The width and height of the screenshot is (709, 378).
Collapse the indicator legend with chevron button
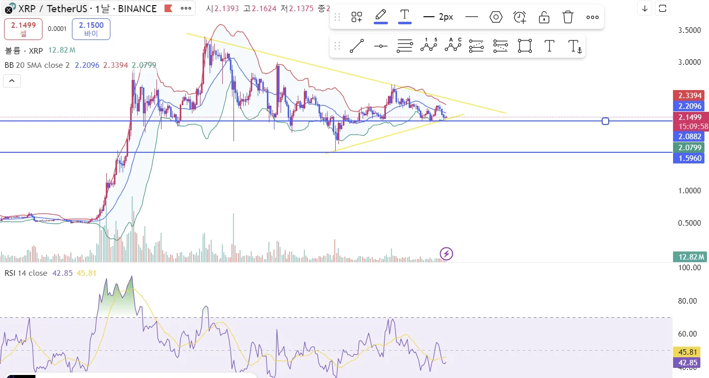(12, 80)
